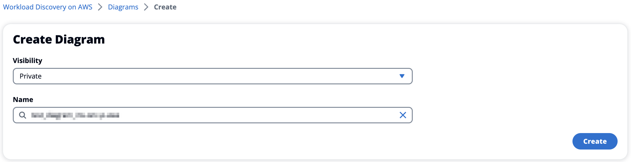This screenshot has height=162, width=631.
Task: Clear the Name field with the X icon
Action: (x=403, y=115)
